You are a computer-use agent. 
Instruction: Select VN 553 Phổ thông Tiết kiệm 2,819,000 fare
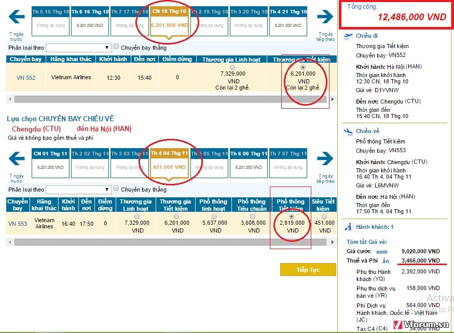point(292,216)
